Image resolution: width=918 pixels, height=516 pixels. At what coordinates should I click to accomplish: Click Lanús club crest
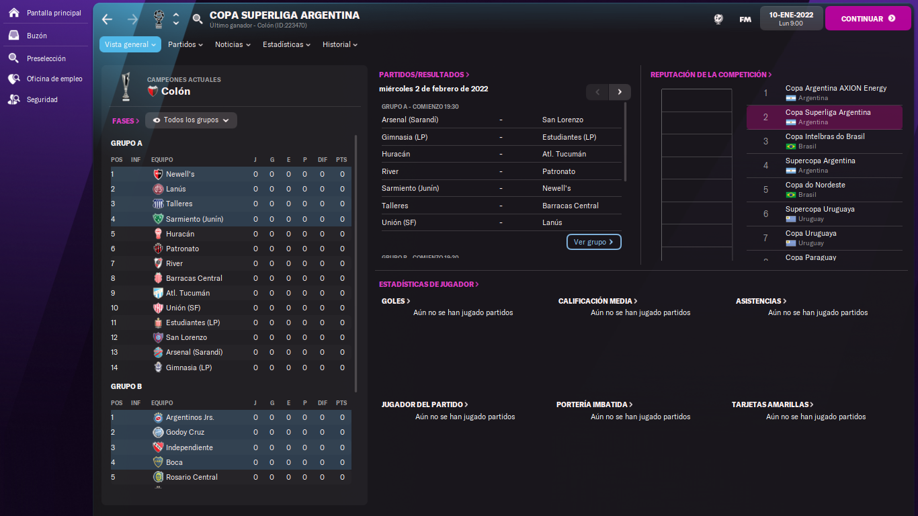[158, 189]
